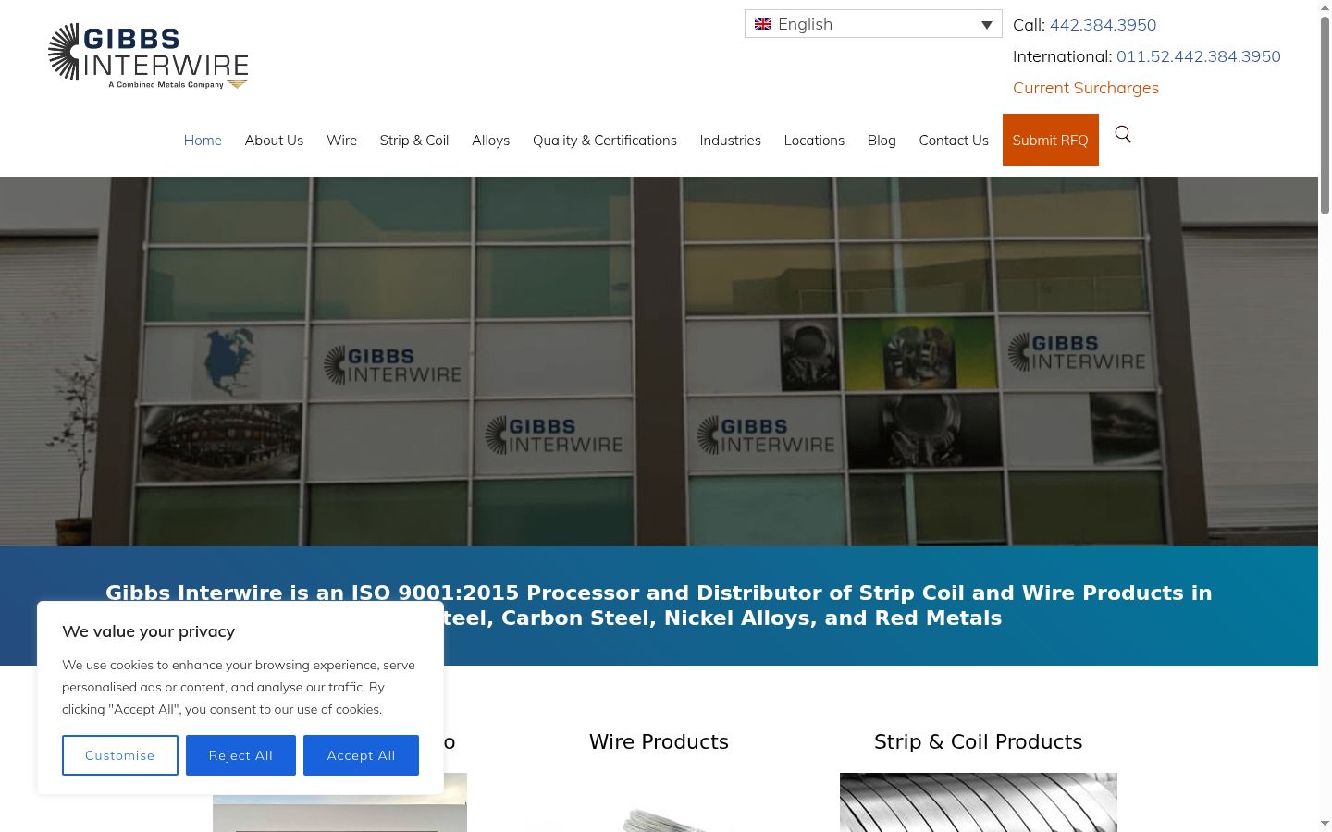Open the Strip & Coil menu
The width and height of the screenshot is (1332, 832).
(x=414, y=141)
